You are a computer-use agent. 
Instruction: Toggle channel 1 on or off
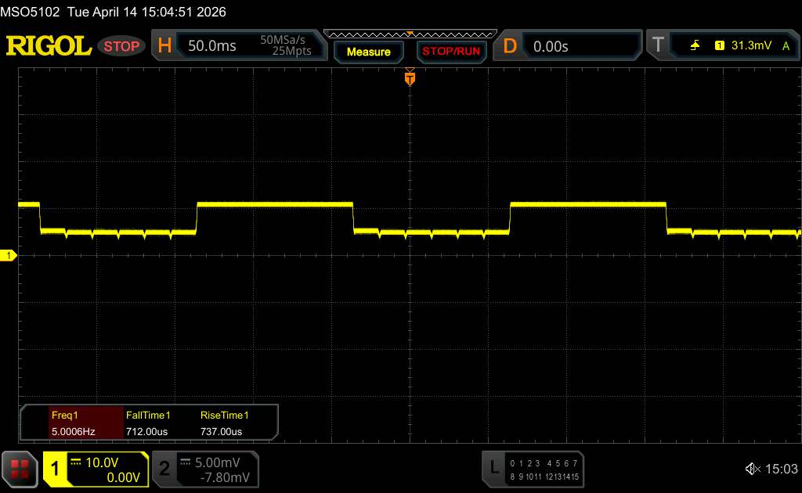(56, 469)
